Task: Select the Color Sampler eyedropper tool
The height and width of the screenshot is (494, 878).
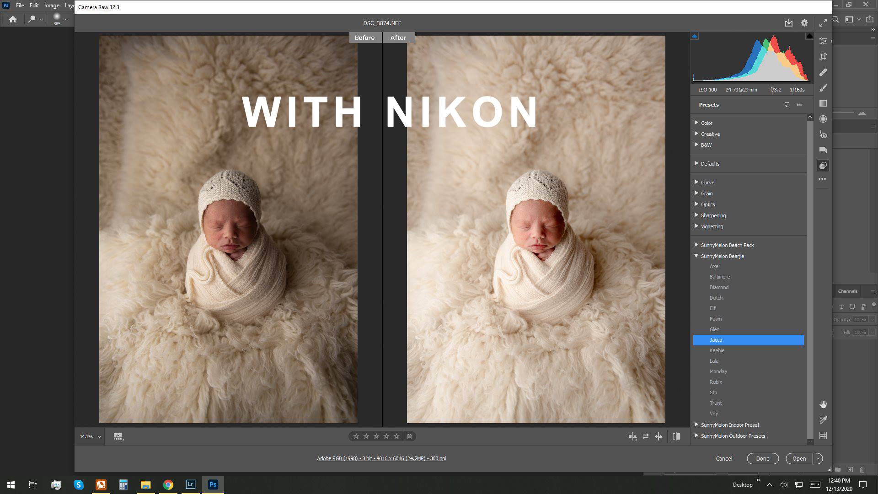Action: 823,420
